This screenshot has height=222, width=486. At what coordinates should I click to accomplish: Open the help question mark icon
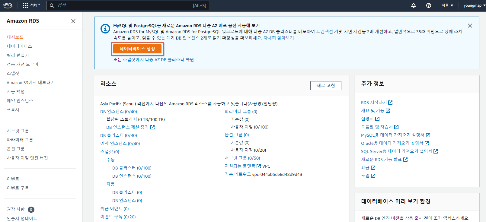(429, 5)
